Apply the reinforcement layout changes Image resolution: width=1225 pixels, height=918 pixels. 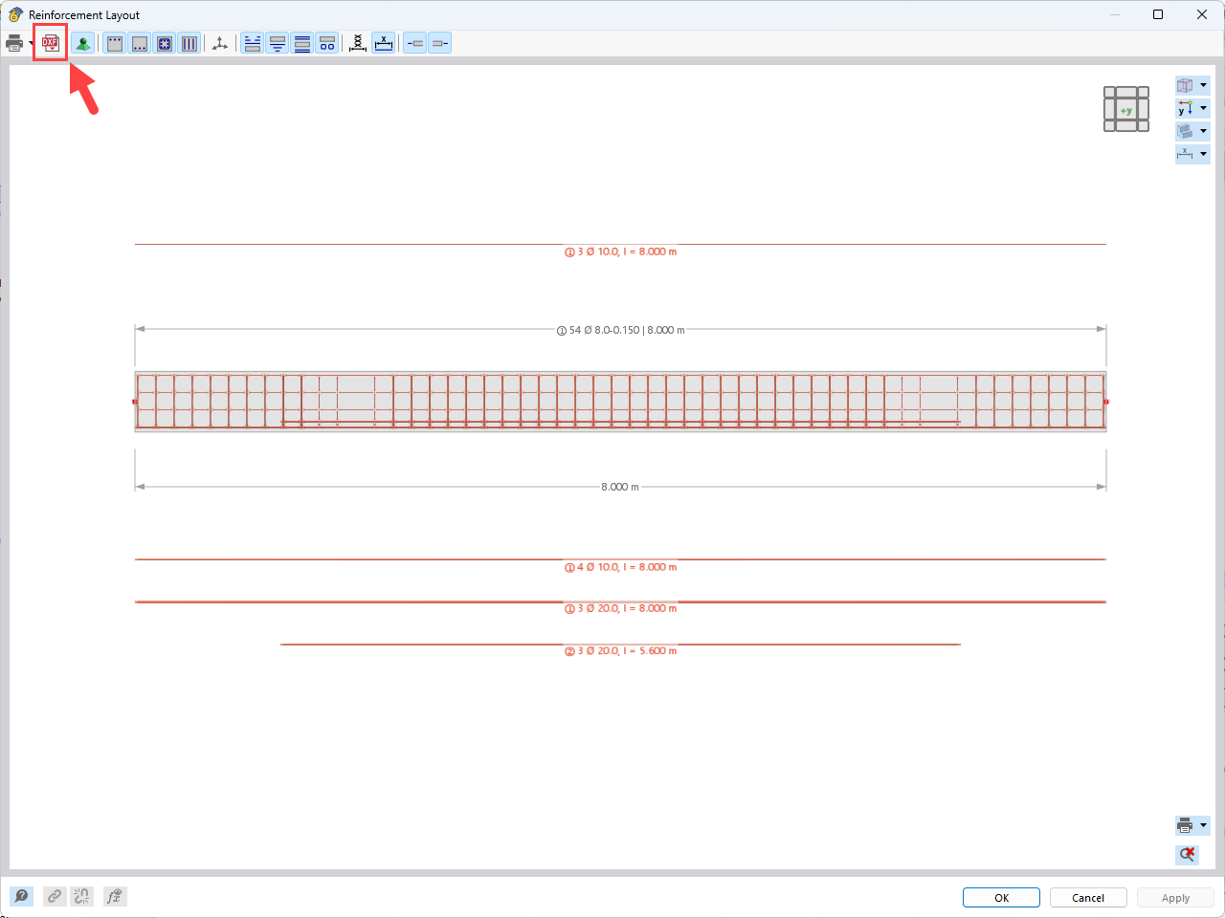1175,897
